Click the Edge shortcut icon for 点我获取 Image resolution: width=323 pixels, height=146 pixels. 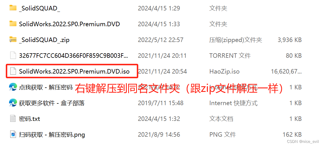pyautogui.click(x=13, y=87)
